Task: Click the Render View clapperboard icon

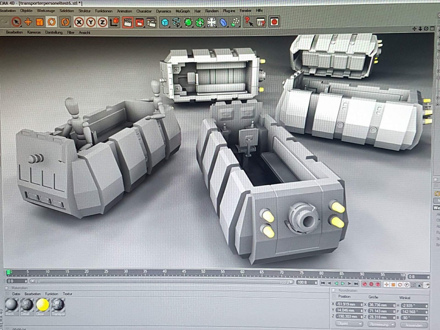Action: tap(128, 23)
